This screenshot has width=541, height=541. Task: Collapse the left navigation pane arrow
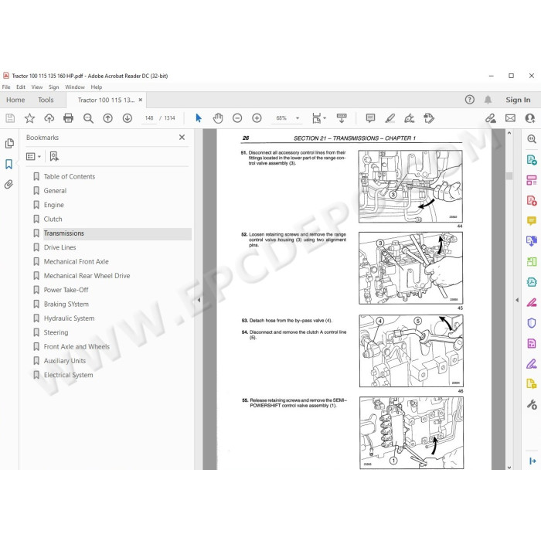[199, 300]
